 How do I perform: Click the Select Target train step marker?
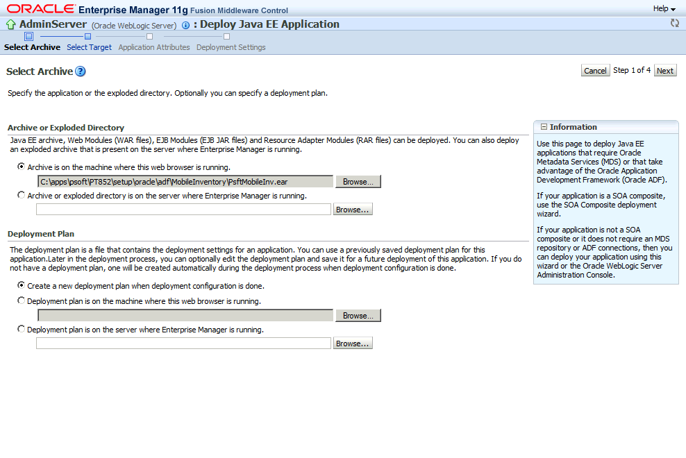point(87,36)
